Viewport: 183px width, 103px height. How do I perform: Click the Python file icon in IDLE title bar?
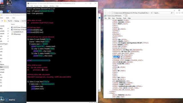(28, 3)
